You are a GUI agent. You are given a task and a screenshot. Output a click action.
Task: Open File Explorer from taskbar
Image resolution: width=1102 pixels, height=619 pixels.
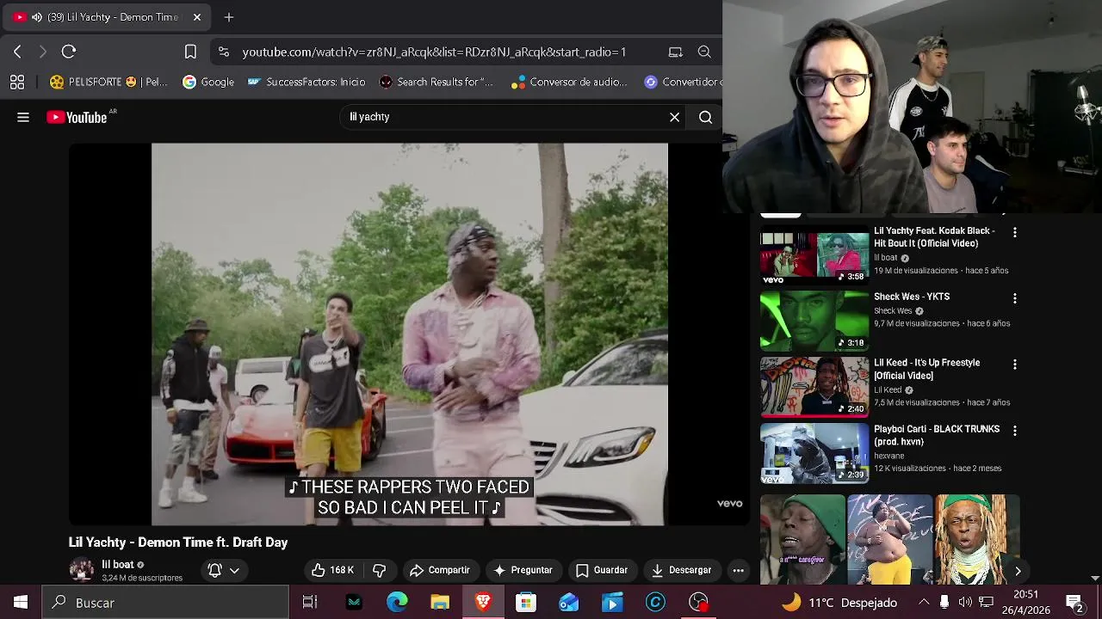[x=440, y=603]
